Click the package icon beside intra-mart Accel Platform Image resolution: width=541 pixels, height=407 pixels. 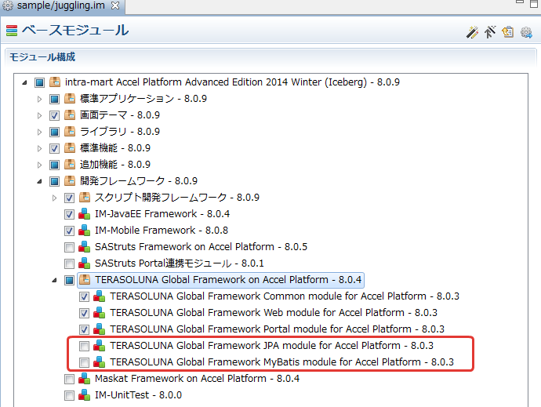(x=55, y=82)
